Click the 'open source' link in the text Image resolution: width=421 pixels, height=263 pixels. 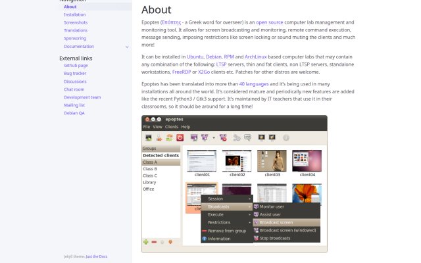[270, 22]
